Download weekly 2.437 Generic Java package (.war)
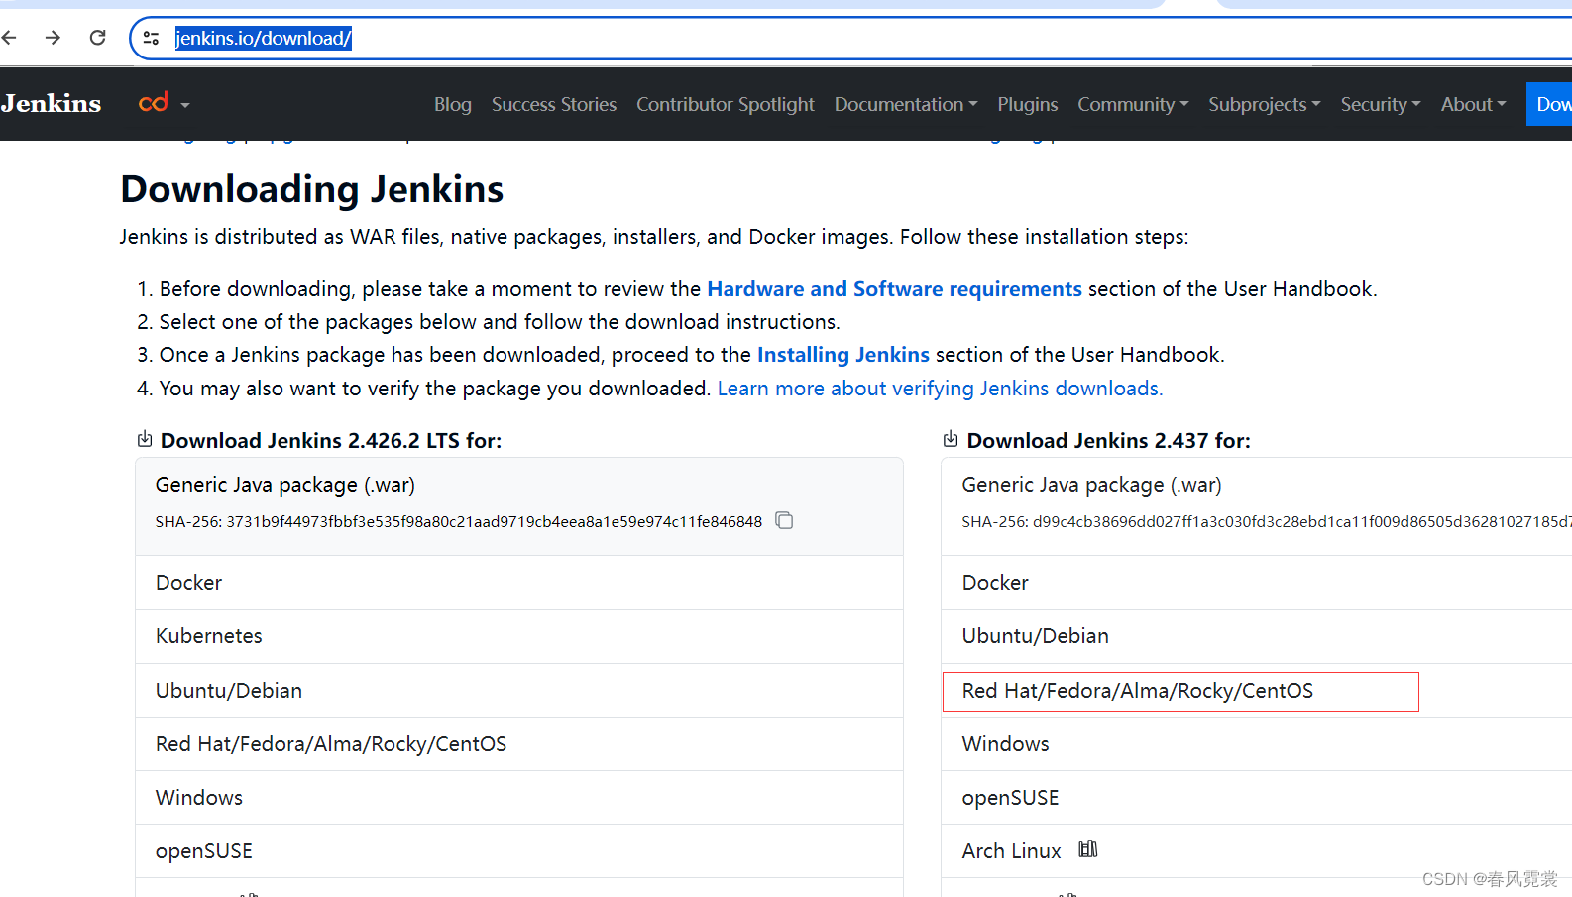This screenshot has width=1572, height=897. tap(1257, 505)
